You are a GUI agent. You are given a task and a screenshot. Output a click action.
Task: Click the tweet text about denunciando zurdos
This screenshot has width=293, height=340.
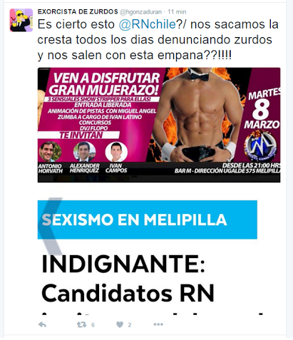158,40
